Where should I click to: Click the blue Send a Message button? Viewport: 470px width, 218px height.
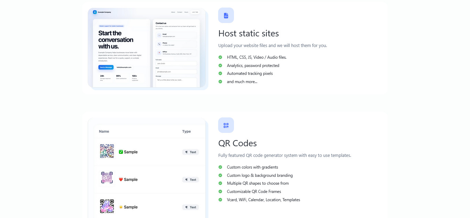[x=106, y=67]
